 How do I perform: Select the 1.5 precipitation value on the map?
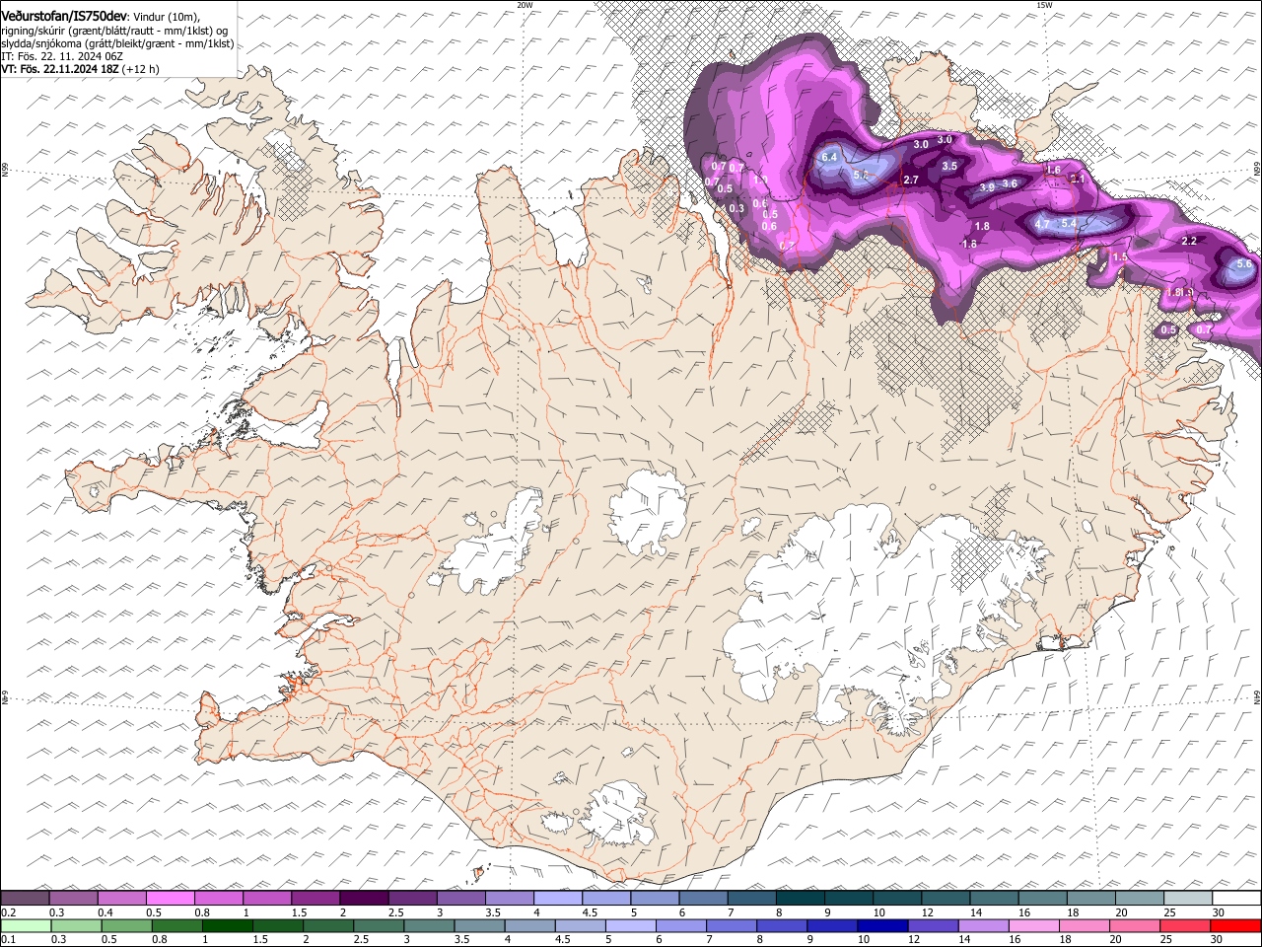[1120, 256]
